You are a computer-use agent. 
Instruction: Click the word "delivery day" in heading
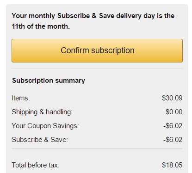[x=136, y=16]
